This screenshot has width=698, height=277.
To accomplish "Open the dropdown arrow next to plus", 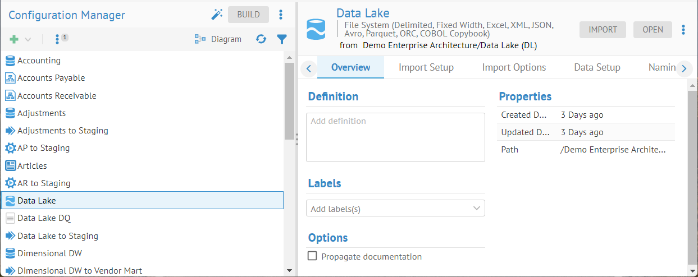I will click(x=28, y=39).
